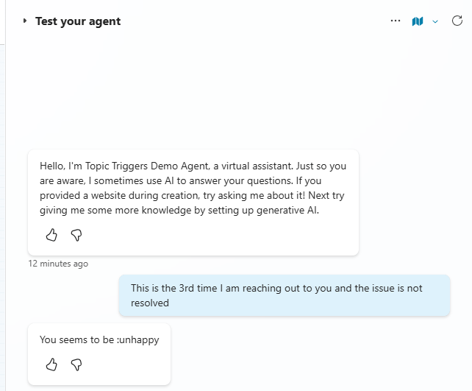
Task: Dislike the "You seems to be :unhappy" reply
Action: [x=76, y=364]
